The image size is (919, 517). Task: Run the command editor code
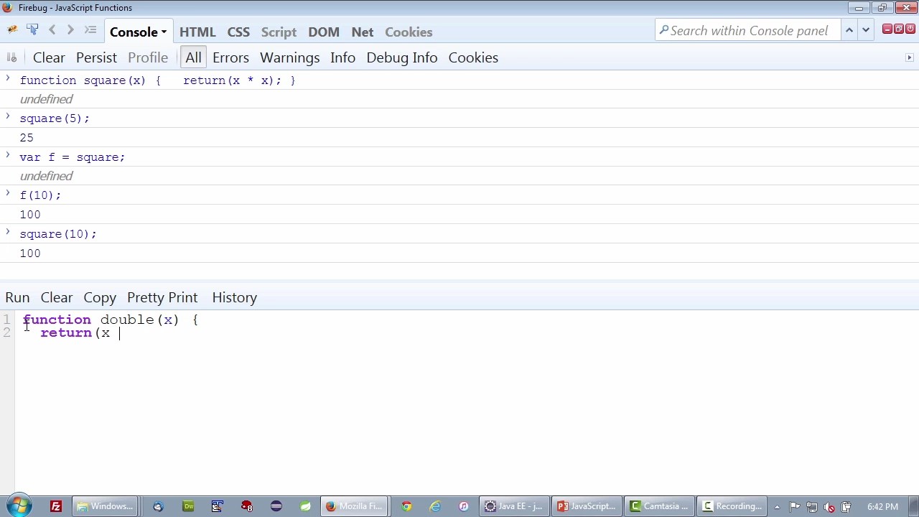[x=17, y=297]
